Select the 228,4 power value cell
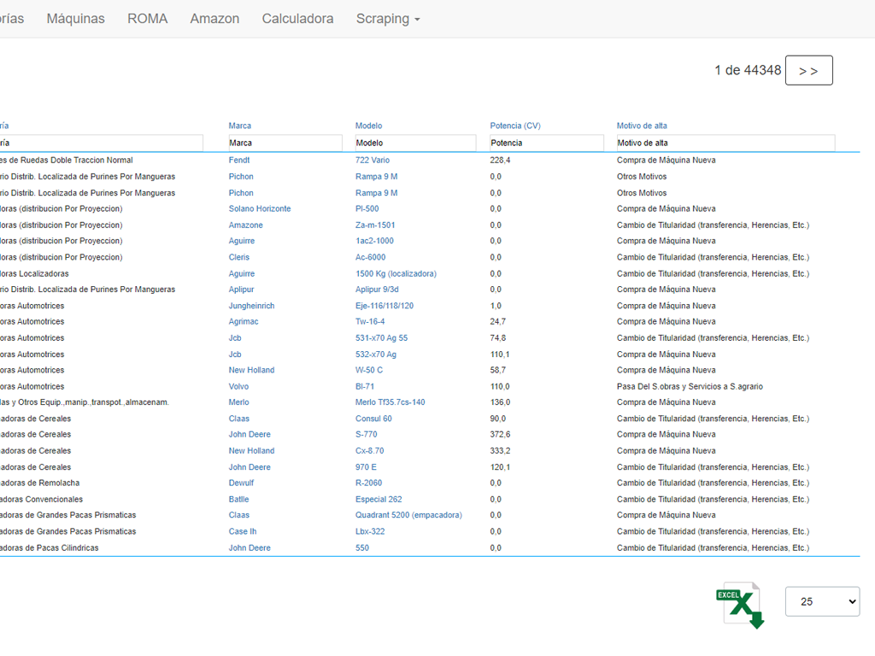Viewport: 875px width, 656px height. point(500,160)
